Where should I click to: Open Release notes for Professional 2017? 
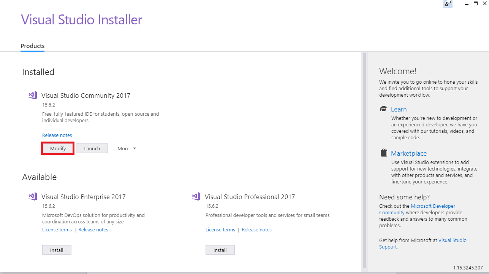257,229
